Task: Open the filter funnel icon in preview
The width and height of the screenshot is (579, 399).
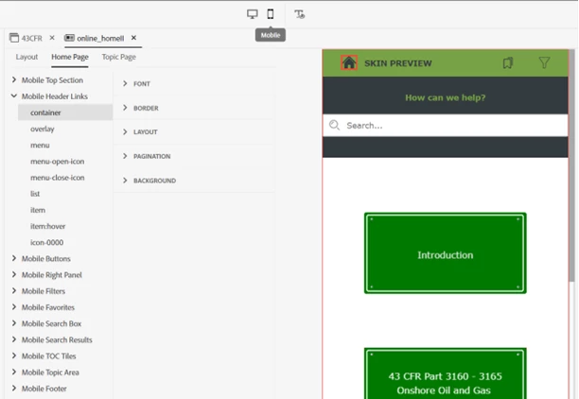Action: (544, 62)
